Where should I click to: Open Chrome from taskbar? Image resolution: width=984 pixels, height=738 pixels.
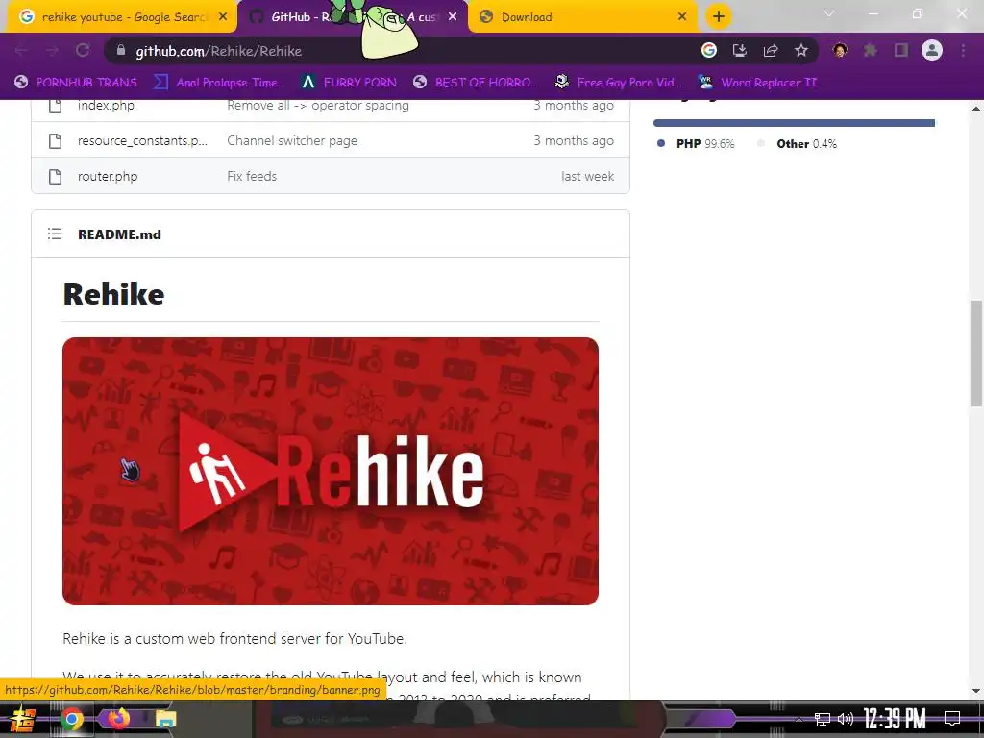pyautogui.click(x=71, y=719)
